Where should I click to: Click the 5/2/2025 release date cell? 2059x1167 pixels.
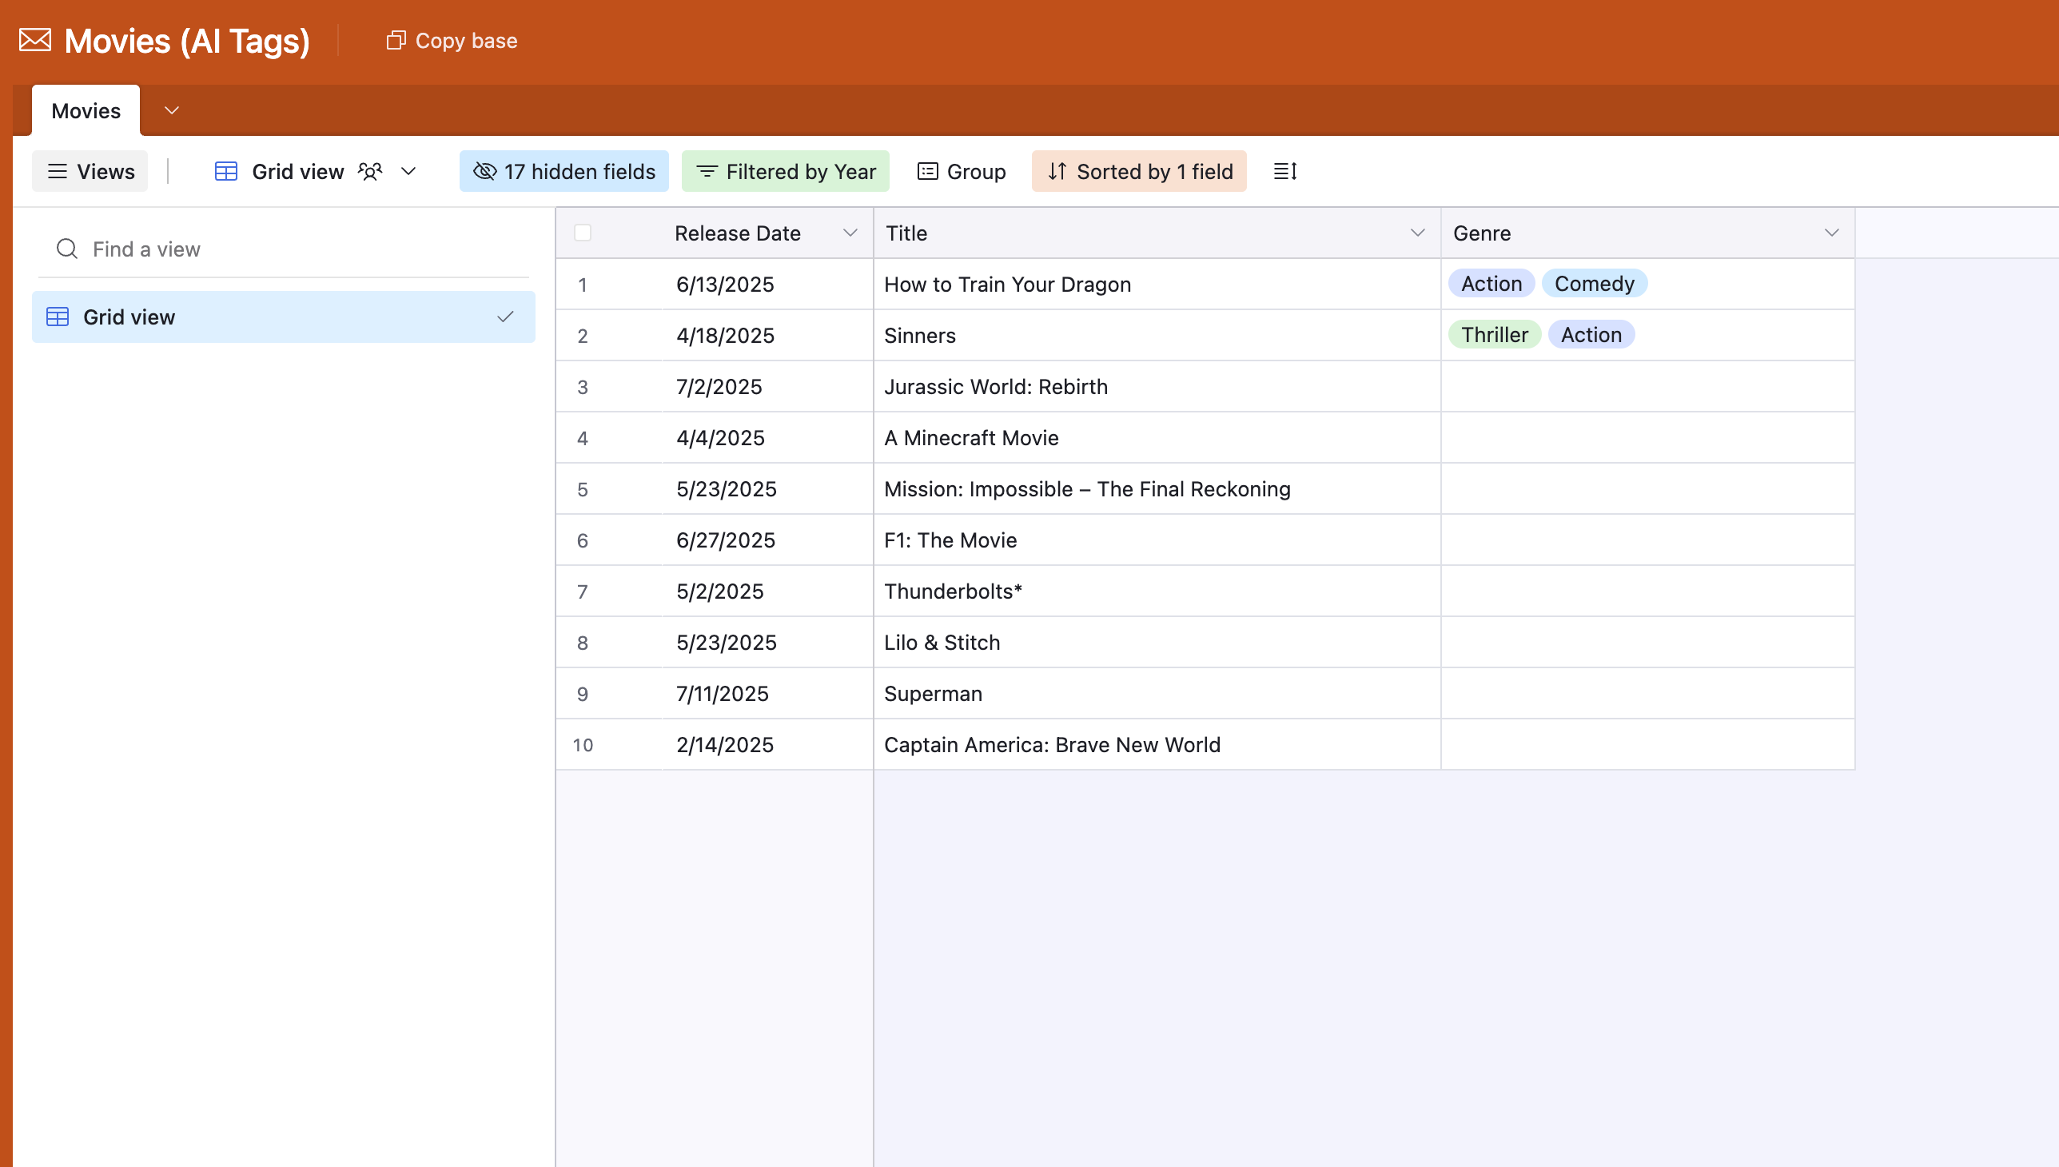coord(768,591)
